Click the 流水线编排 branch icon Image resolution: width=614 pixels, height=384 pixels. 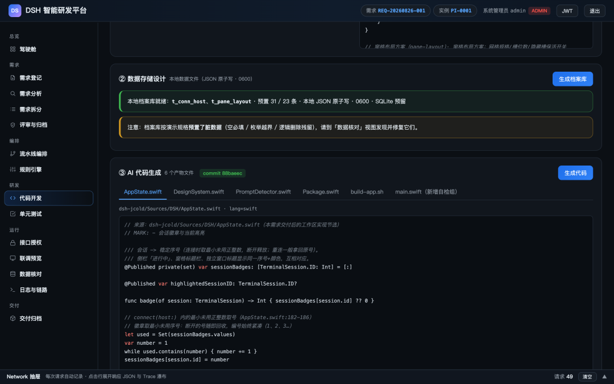pos(13,154)
